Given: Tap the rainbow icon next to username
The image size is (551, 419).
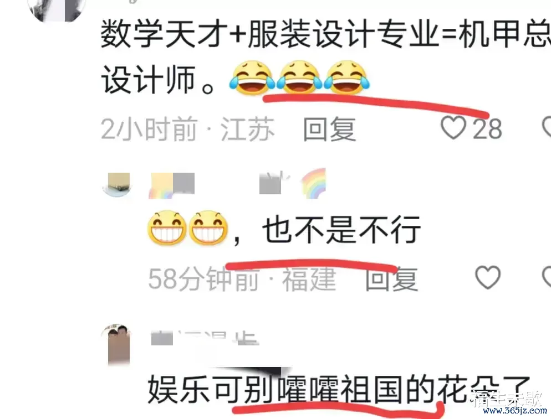Looking at the screenshot, I should pos(314,184).
